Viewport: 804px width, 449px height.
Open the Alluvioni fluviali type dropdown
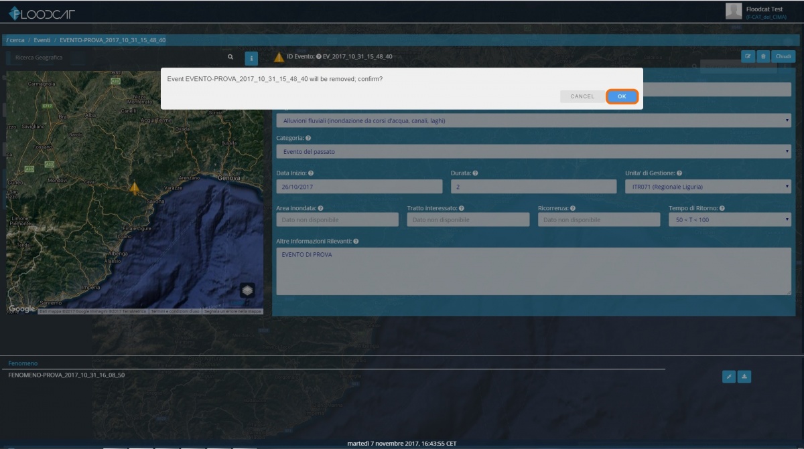pos(533,121)
